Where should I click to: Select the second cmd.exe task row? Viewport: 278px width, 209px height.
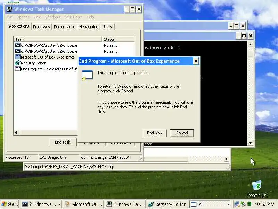[74, 51]
